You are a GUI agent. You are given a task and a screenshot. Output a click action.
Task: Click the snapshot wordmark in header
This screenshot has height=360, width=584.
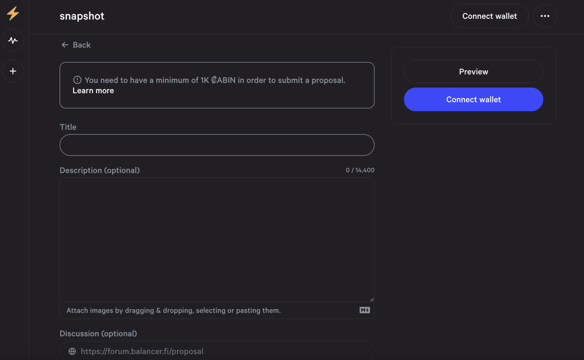[x=82, y=16]
